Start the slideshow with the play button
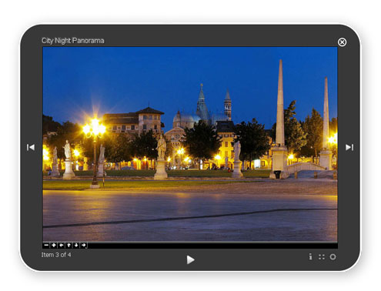The width and height of the screenshot is (381, 291). (190, 259)
